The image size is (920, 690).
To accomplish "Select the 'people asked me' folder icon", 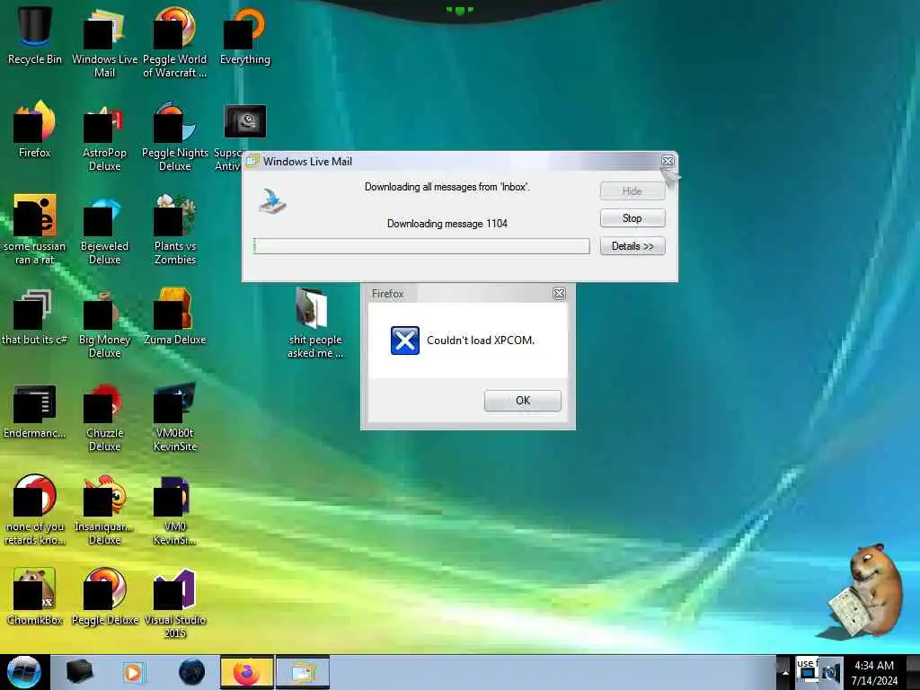I will (x=315, y=323).
